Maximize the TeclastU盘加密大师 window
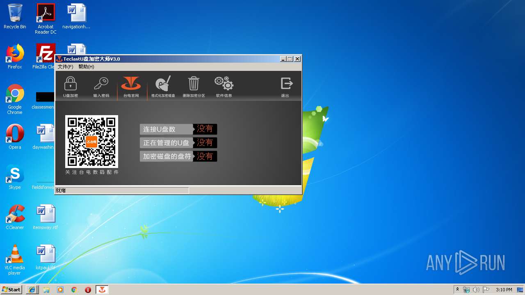This screenshot has height=295, width=525. tap(290, 59)
